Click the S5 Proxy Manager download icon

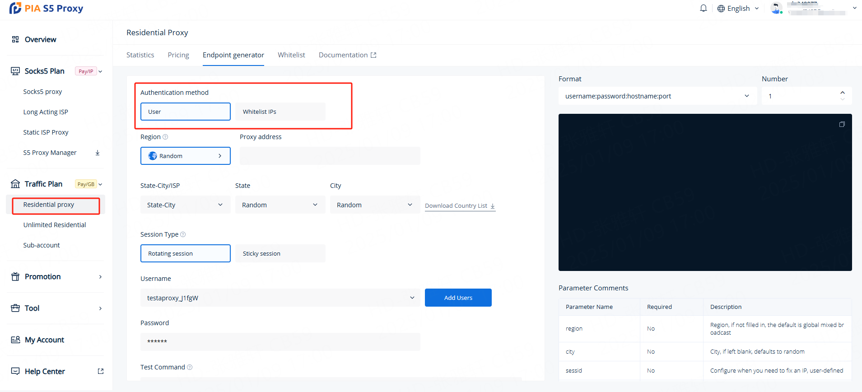[x=98, y=153]
